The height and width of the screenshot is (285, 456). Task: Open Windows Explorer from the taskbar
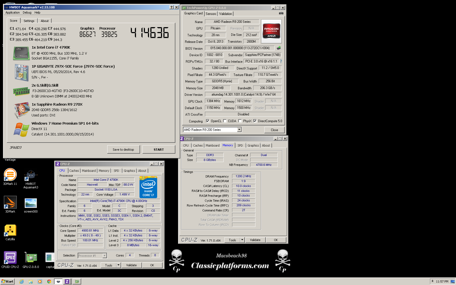tap(31, 281)
